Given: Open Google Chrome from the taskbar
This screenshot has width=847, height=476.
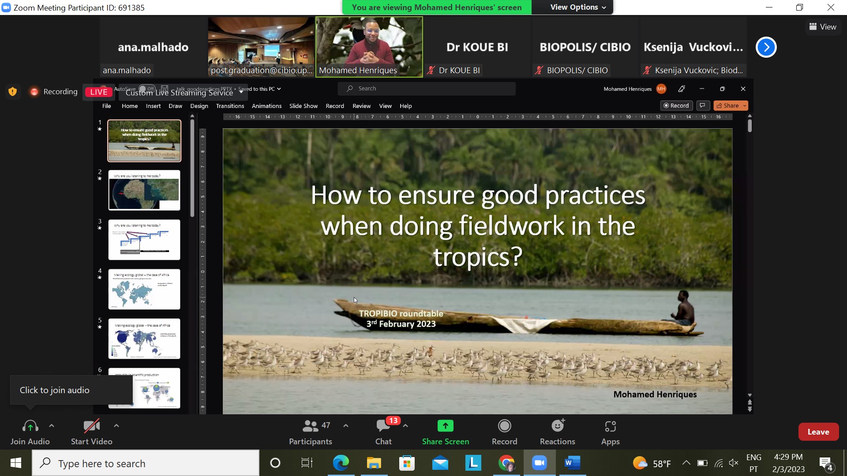Looking at the screenshot, I should pyautogui.click(x=506, y=463).
